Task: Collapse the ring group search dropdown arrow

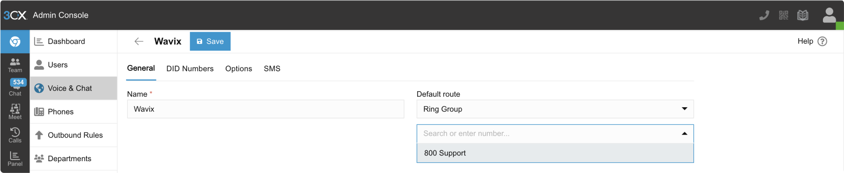Action: pyautogui.click(x=684, y=134)
